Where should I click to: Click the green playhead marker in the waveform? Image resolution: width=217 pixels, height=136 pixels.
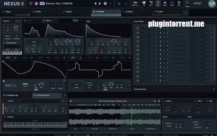coord(131,116)
